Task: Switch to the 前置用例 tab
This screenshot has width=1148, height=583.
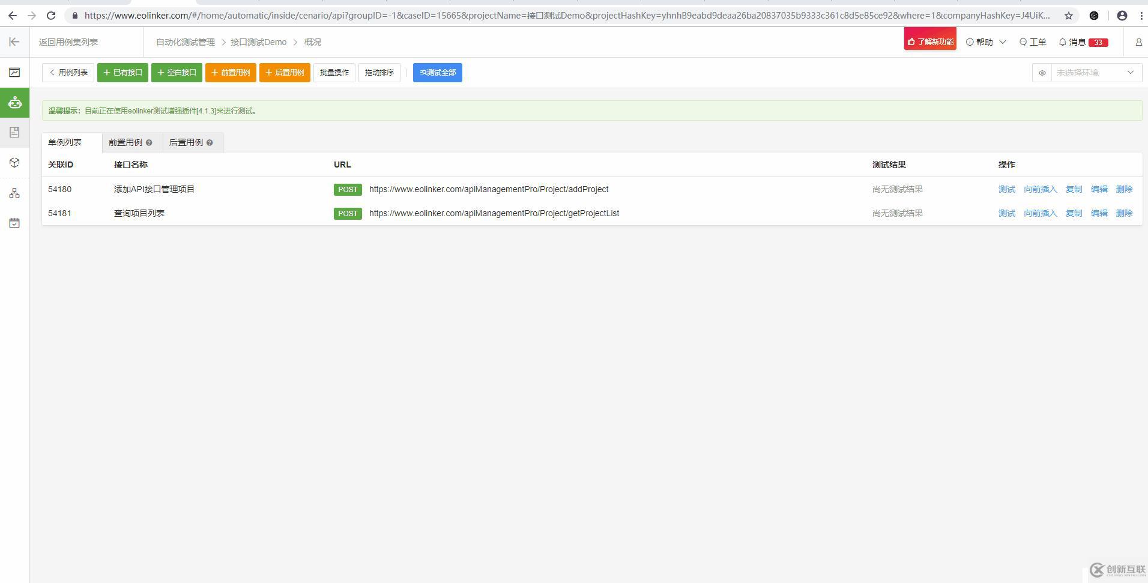Action: 132,142
